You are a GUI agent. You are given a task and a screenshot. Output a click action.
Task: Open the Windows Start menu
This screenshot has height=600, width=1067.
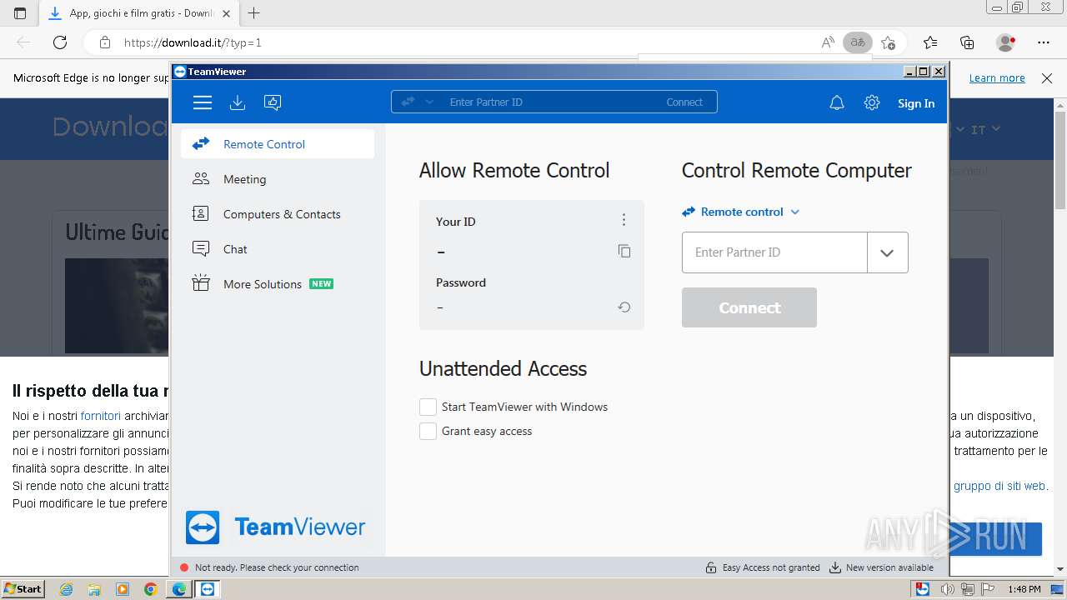click(23, 588)
